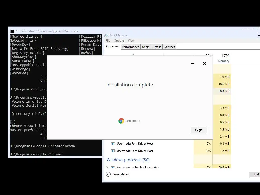Click the [McAfee Stinger] line in cmd window

pyautogui.click(x=26, y=37)
